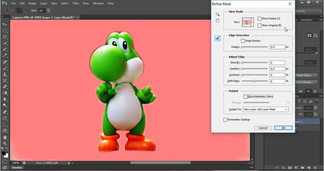Select the Slice tool in the toolbox
Screen dimensions: 324x171
pos(5,49)
